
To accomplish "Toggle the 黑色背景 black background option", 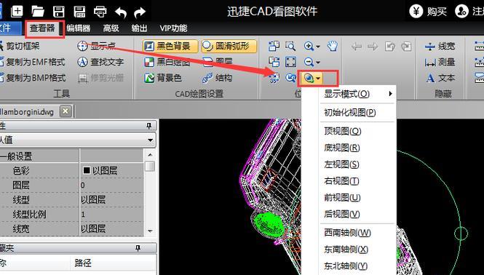I will [x=167, y=47].
